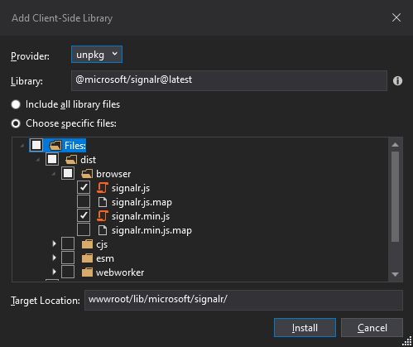Click the signalr.min.js script file icon
413x347 pixels.
pyautogui.click(x=103, y=216)
